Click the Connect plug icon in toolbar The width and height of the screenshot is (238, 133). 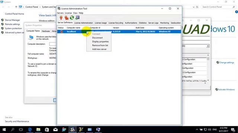pyautogui.click(x=61, y=18)
